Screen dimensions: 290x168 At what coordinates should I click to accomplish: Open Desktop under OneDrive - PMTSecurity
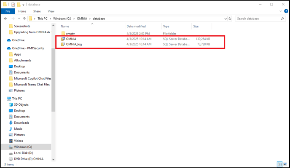(19, 67)
